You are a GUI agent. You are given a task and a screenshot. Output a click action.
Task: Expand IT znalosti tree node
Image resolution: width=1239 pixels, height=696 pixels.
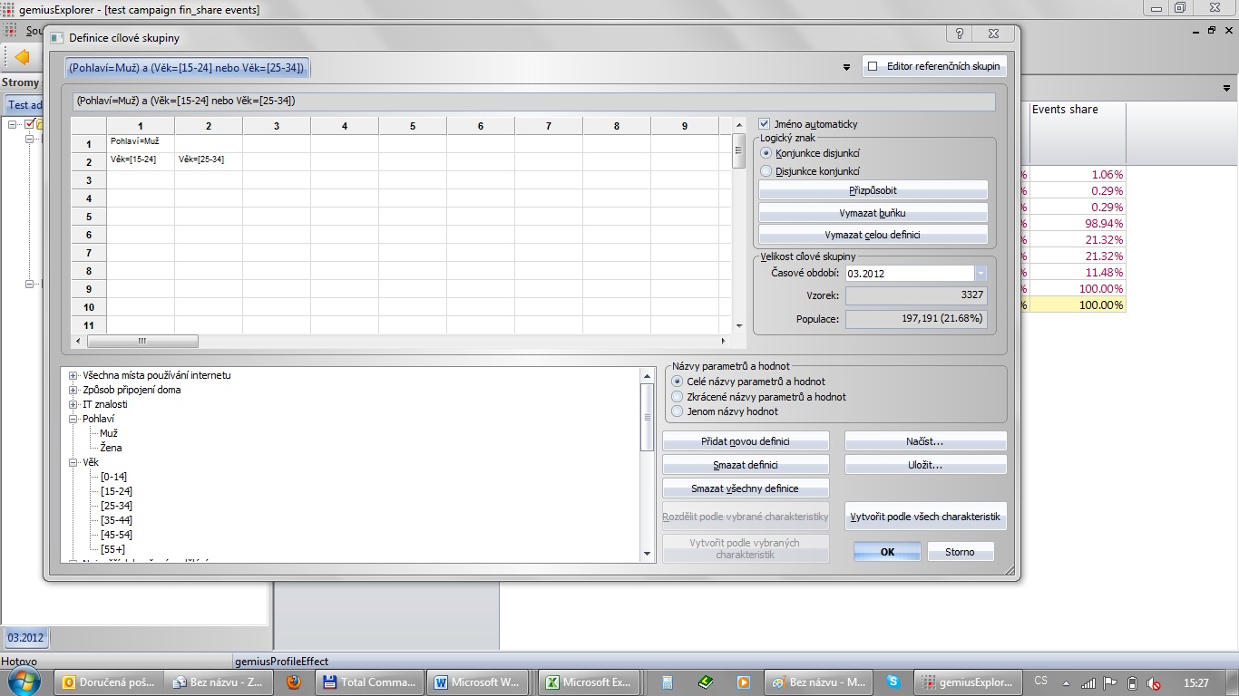(x=73, y=404)
